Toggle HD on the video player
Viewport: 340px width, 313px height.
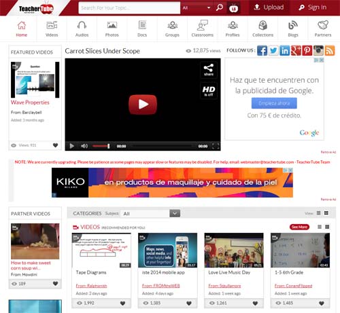coord(209,91)
